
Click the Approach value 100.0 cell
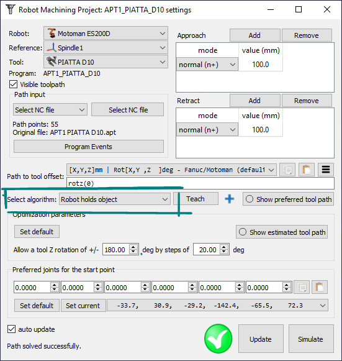(x=261, y=65)
